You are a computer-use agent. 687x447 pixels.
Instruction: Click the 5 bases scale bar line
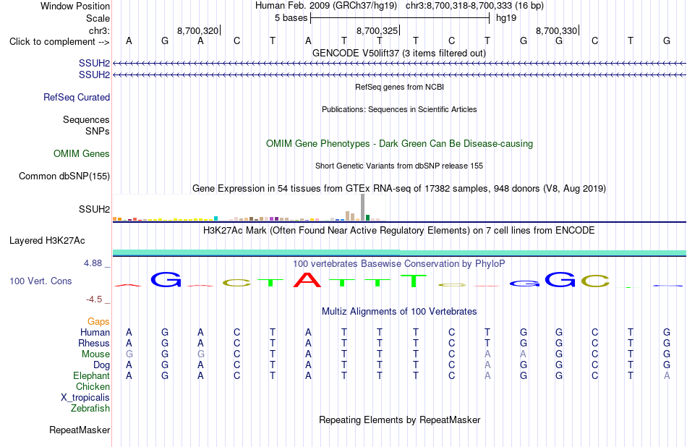tap(400, 18)
